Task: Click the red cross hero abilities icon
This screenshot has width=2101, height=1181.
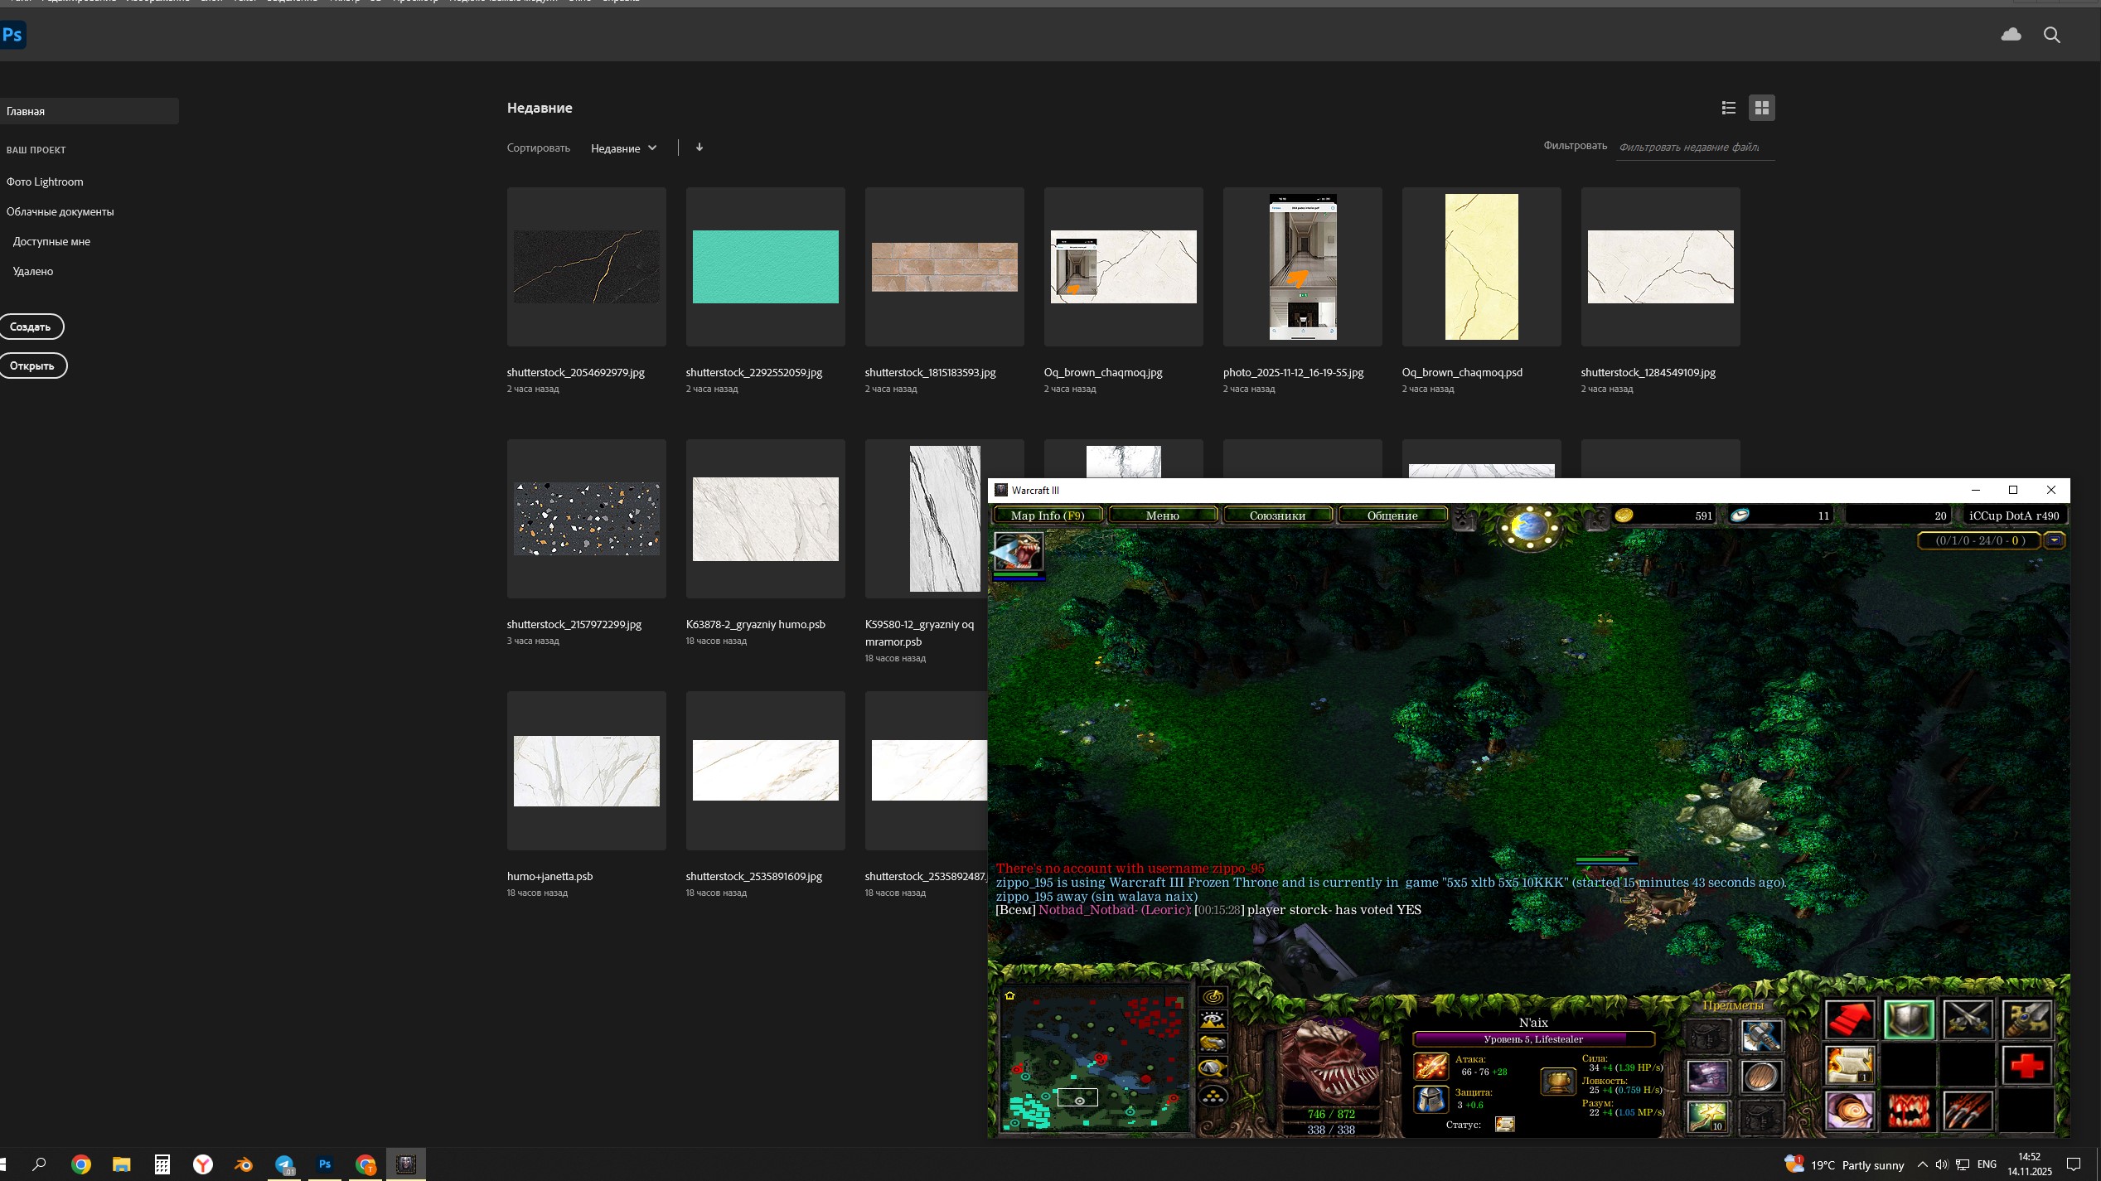Action: pyautogui.click(x=2026, y=1066)
